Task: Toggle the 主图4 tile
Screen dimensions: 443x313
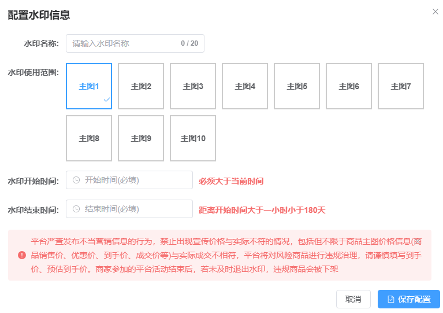Action: point(245,86)
